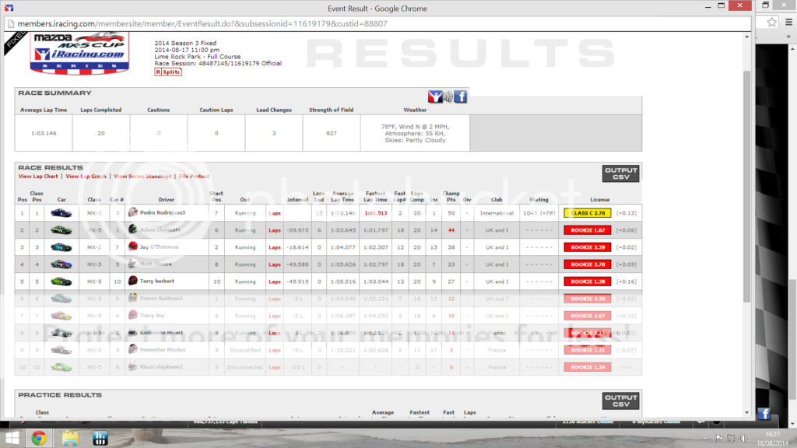Viewport: 797px width, 448px height.
Task: Click Adam Clements' car paint thumbnail
Action: pos(61,229)
